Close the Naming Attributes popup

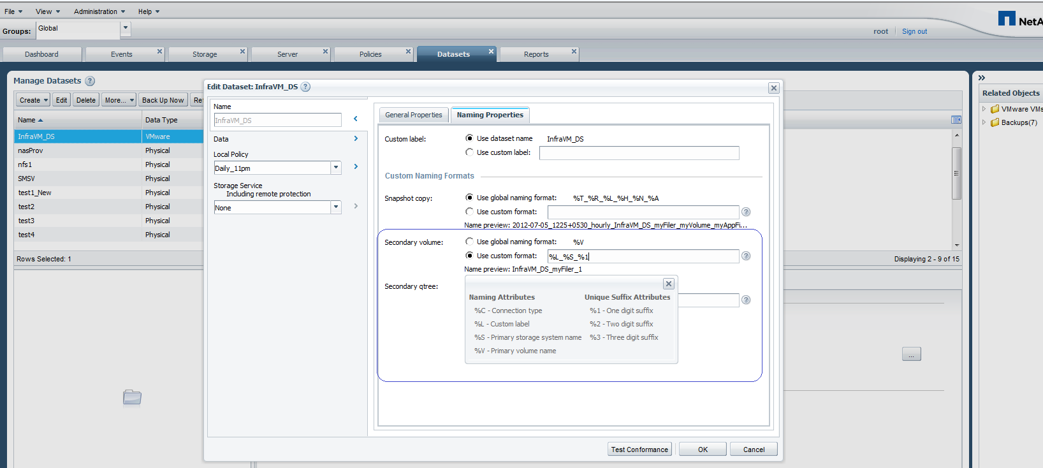(x=669, y=284)
